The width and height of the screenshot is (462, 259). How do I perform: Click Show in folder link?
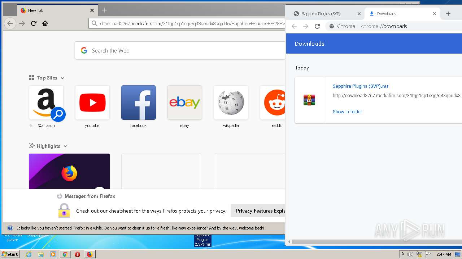click(347, 112)
